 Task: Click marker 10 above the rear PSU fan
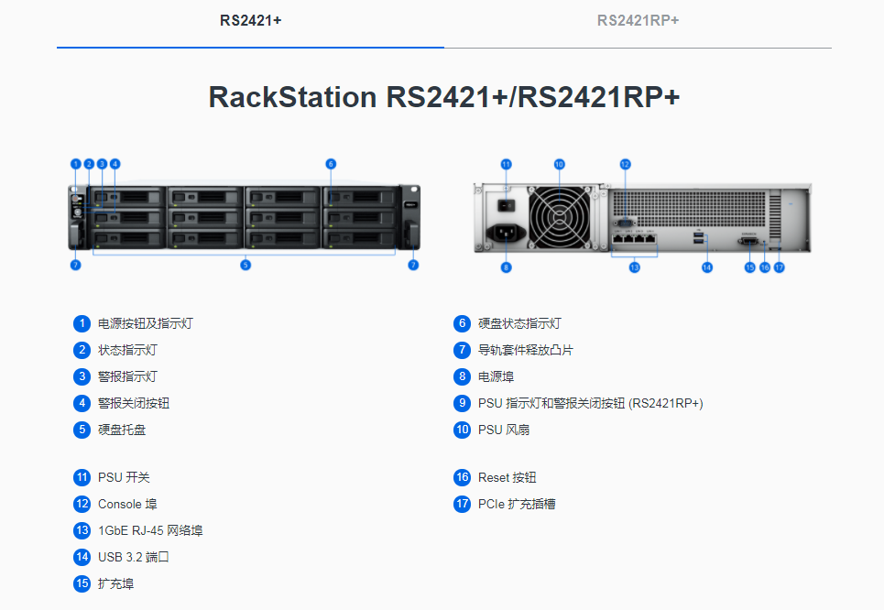coord(560,165)
